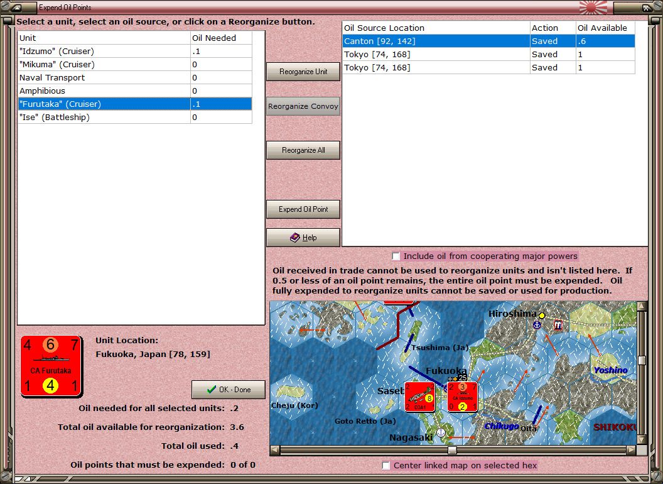Click the system menu icon in title bar
Screen dimensions: 663x484
point(17,7)
